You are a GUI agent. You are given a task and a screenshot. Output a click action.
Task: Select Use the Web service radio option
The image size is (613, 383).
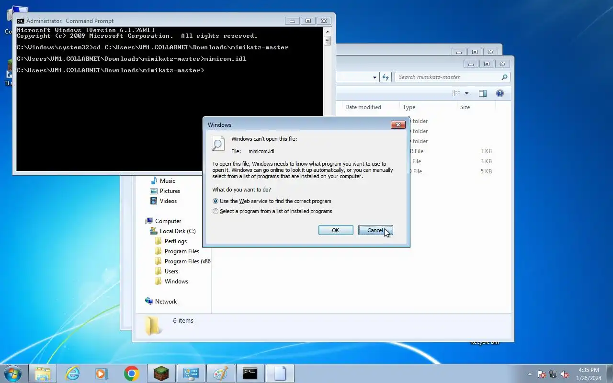(x=272, y=201)
